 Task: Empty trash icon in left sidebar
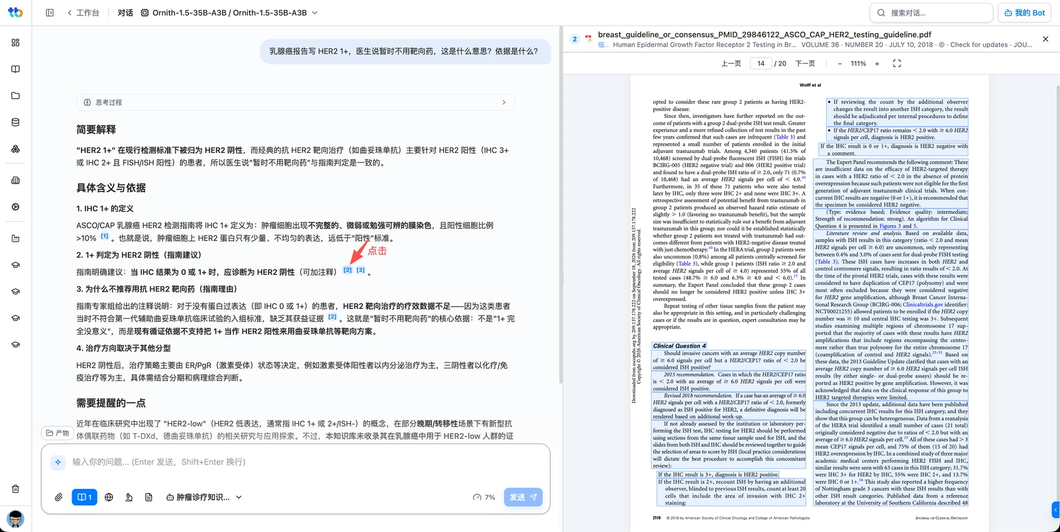pos(15,489)
